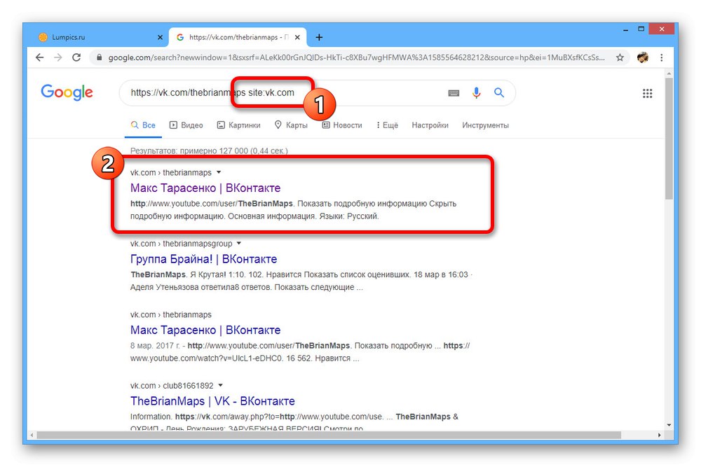Open Новости results
The width and height of the screenshot is (701, 467).
tap(342, 125)
